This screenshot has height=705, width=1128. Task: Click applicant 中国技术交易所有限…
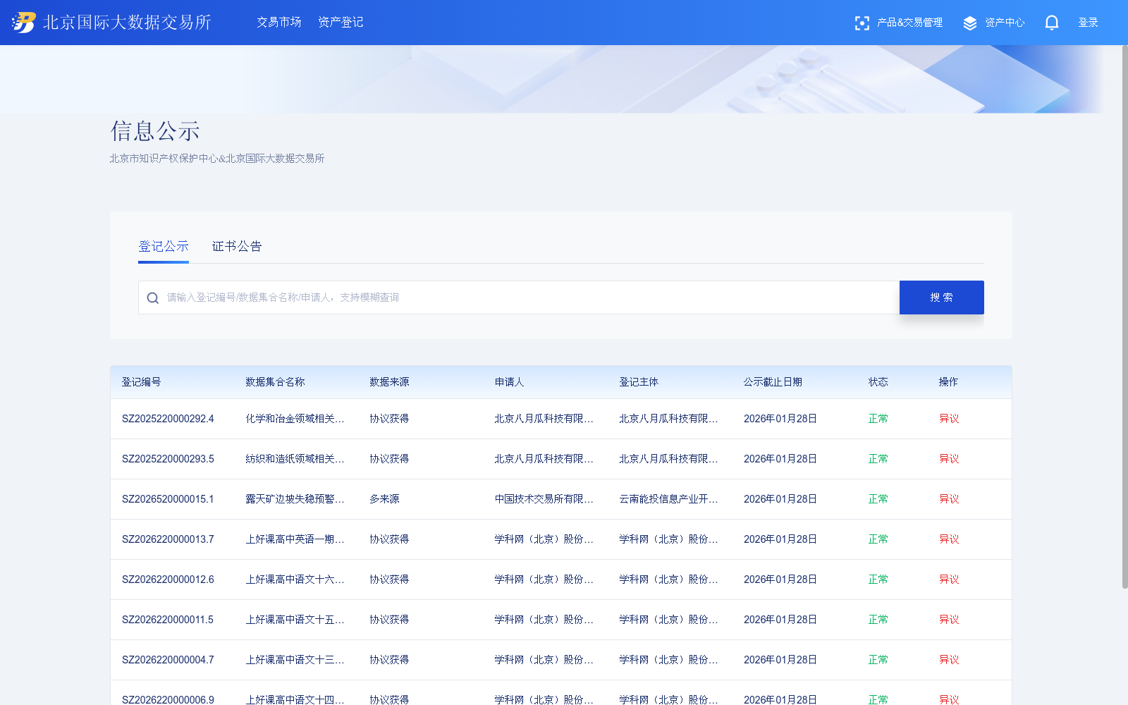coord(544,499)
